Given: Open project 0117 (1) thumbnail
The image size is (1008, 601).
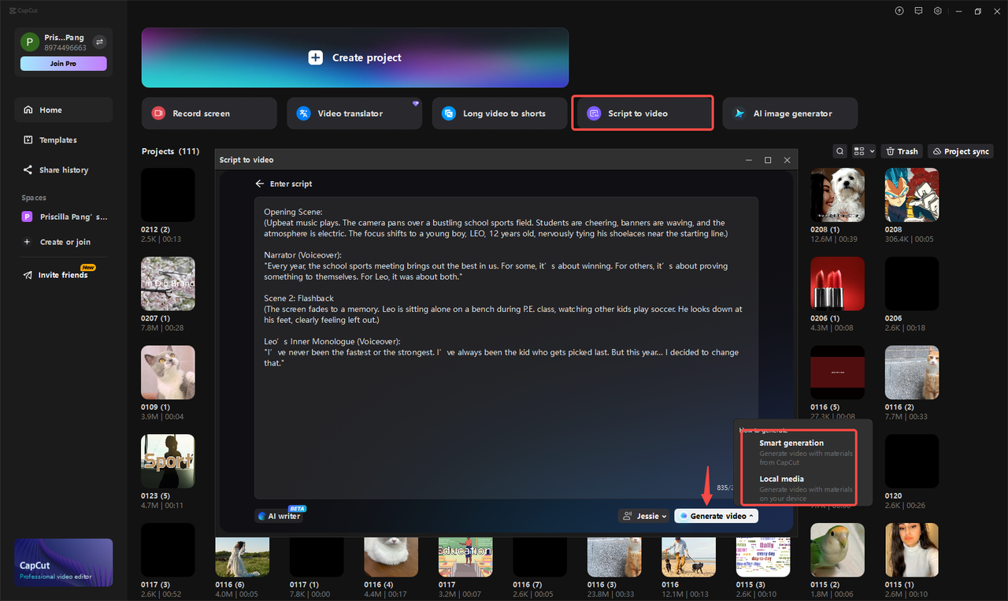Looking at the screenshot, I should [317, 558].
